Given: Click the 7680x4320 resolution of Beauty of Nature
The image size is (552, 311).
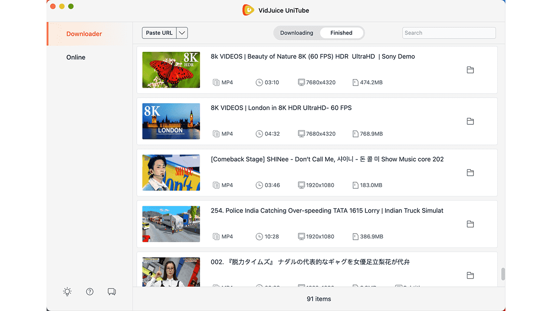Looking at the screenshot, I should 321,83.
